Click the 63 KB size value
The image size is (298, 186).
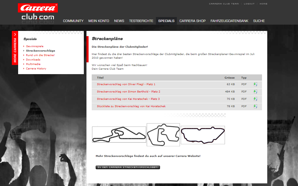231,84
